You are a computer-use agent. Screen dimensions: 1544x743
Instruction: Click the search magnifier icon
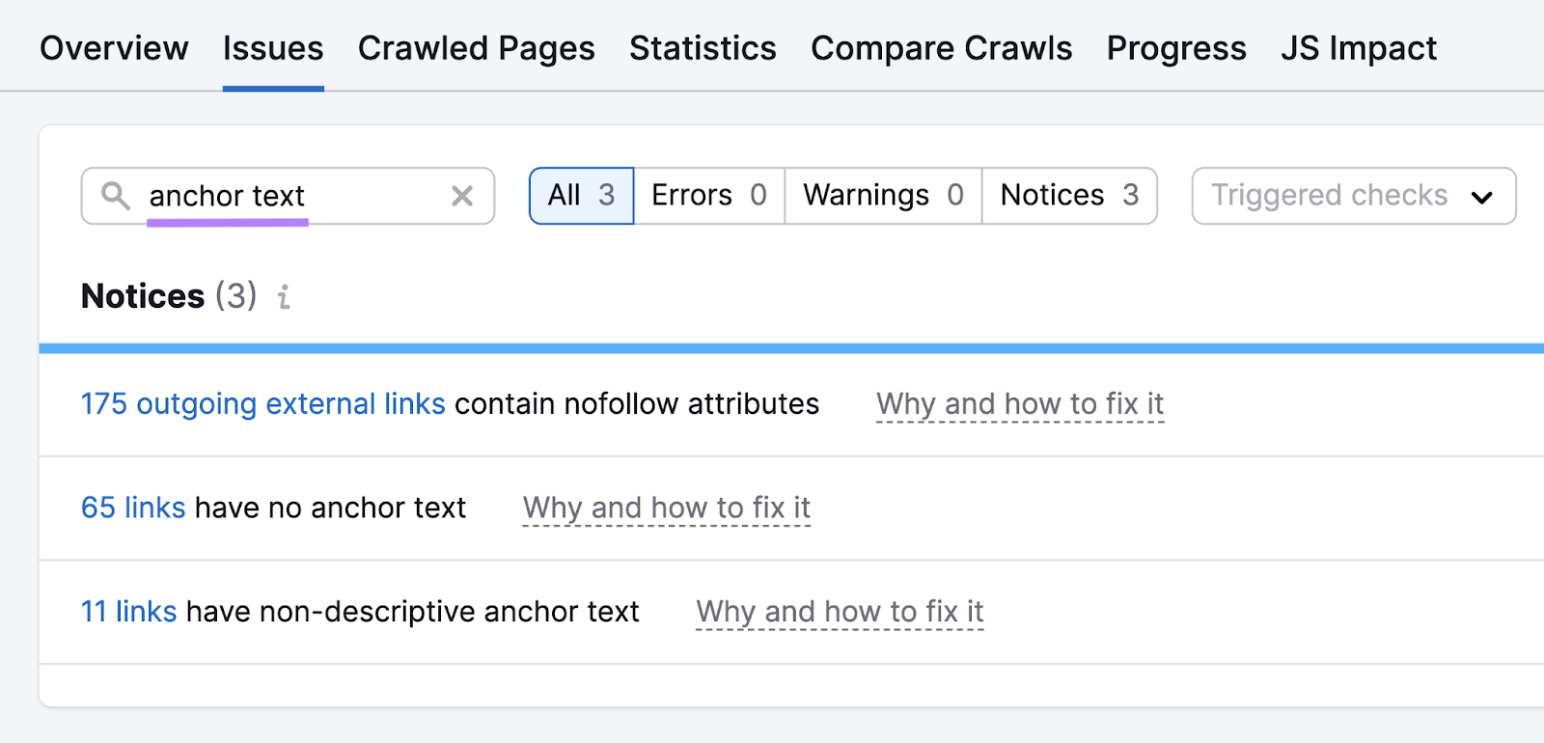[116, 196]
